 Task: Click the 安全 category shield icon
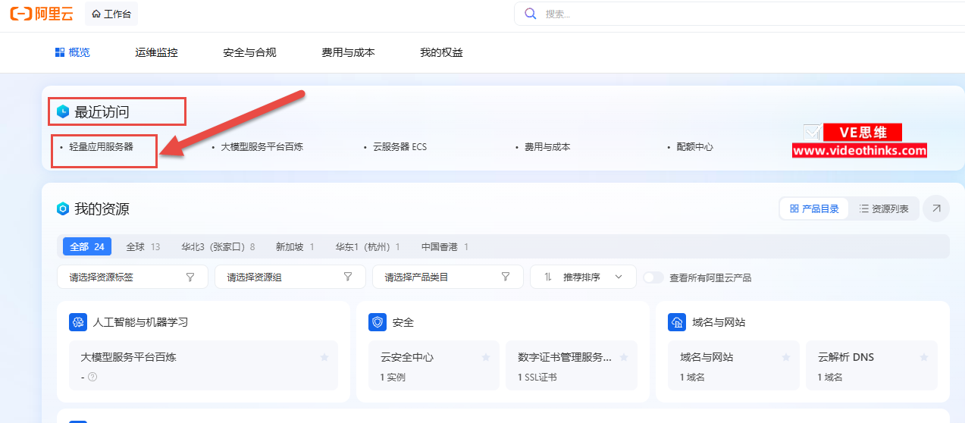[x=378, y=322]
